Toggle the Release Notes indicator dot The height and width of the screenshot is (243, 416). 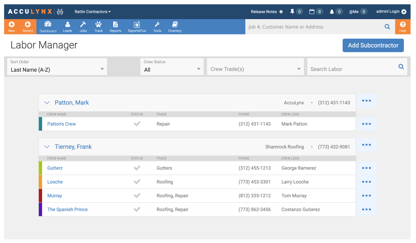coord(281,12)
